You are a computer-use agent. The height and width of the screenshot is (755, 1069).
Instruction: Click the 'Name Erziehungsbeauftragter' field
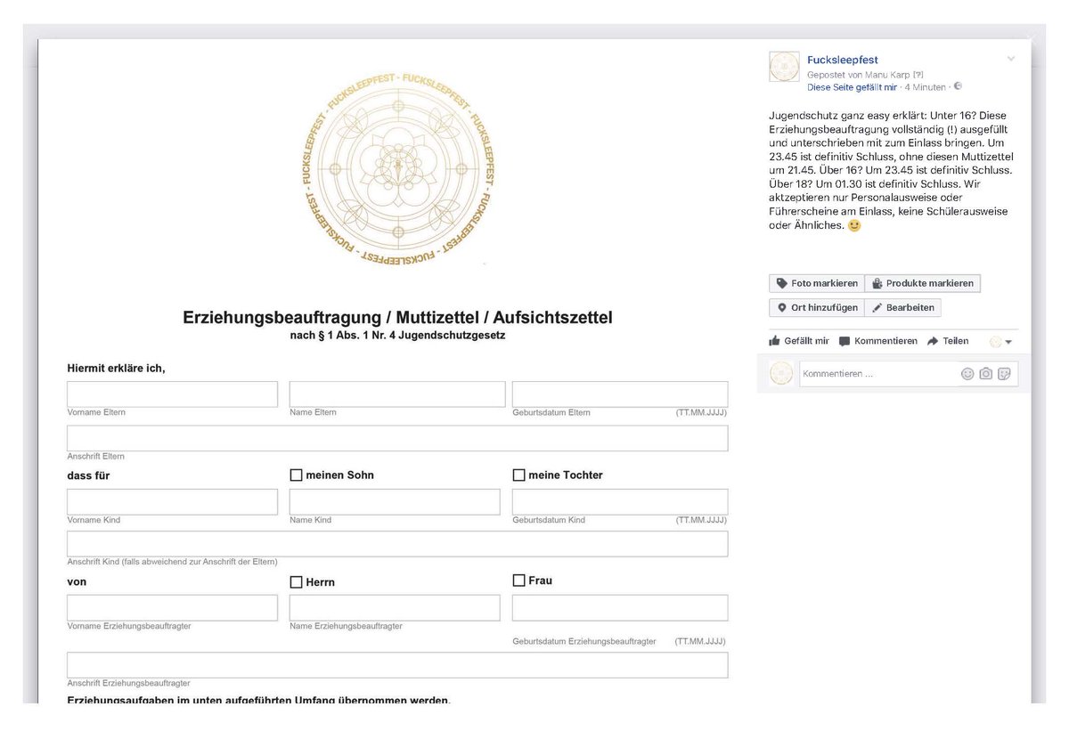(x=395, y=608)
